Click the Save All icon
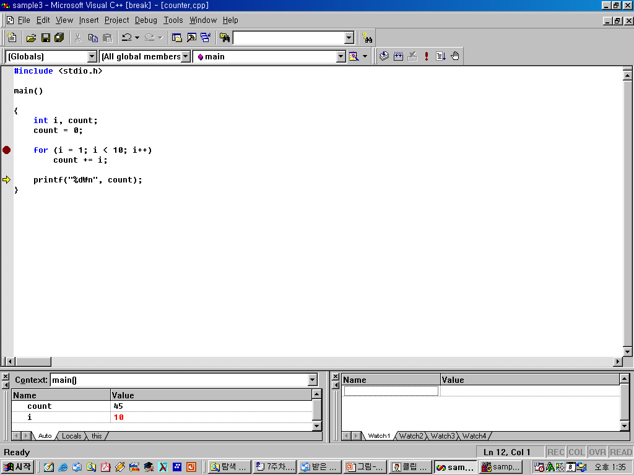Image resolution: width=634 pixels, height=475 pixels. [x=59, y=38]
